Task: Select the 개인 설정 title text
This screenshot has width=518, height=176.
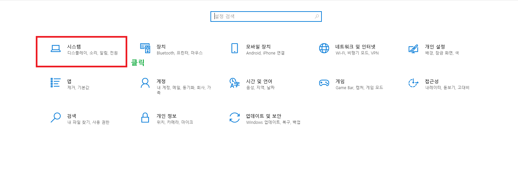Action: pos(435,47)
